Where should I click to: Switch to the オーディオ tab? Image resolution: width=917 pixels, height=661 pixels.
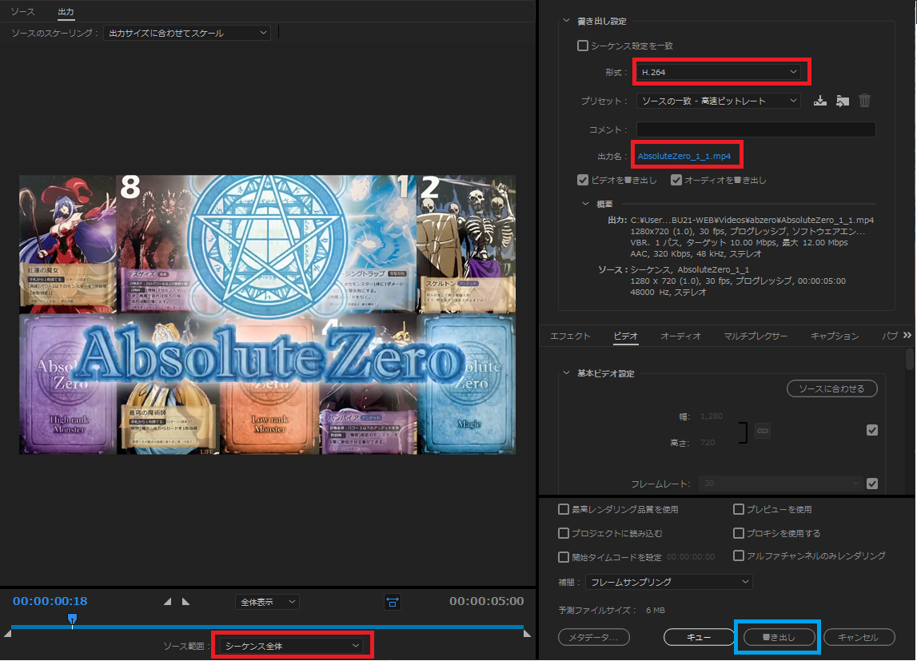point(680,336)
